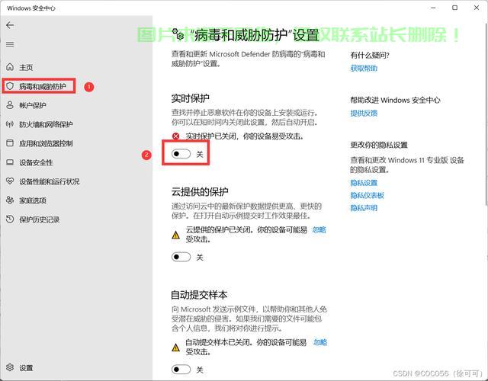Click the shield icon for 病毒和威胁防护
The image size is (488, 381).
tap(10, 86)
